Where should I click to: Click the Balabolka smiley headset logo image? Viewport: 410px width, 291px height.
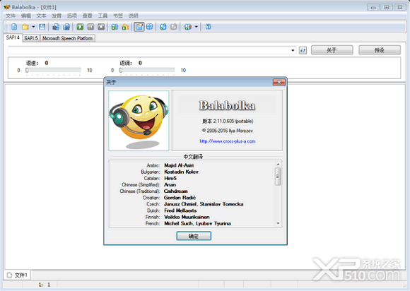pyautogui.click(x=139, y=120)
